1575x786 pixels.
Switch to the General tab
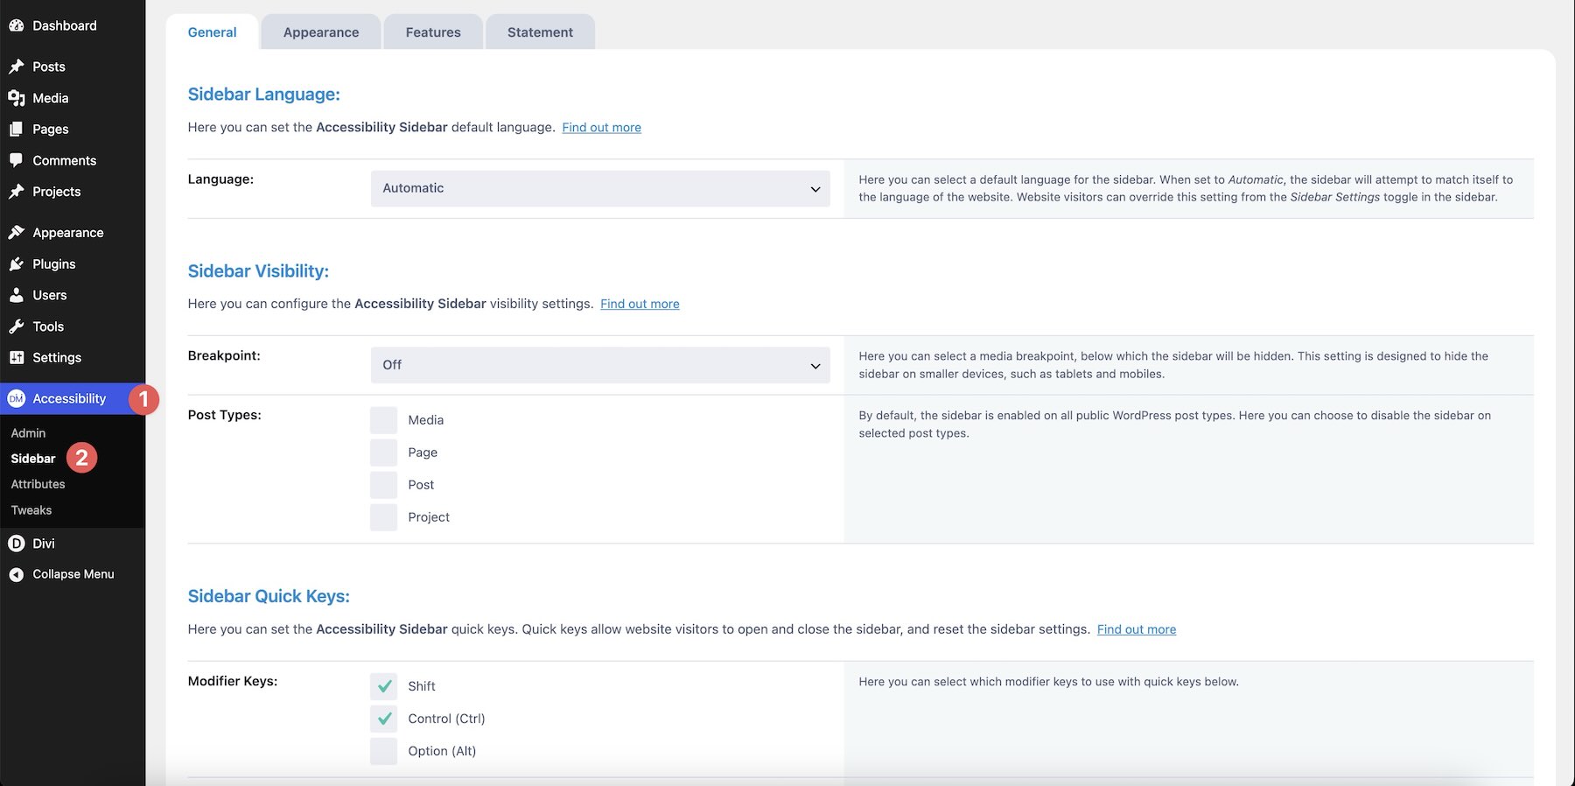tap(213, 32)
